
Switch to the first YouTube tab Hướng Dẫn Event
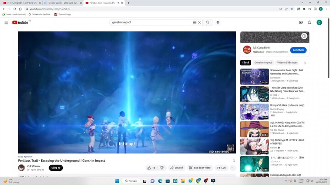[21, 3]
